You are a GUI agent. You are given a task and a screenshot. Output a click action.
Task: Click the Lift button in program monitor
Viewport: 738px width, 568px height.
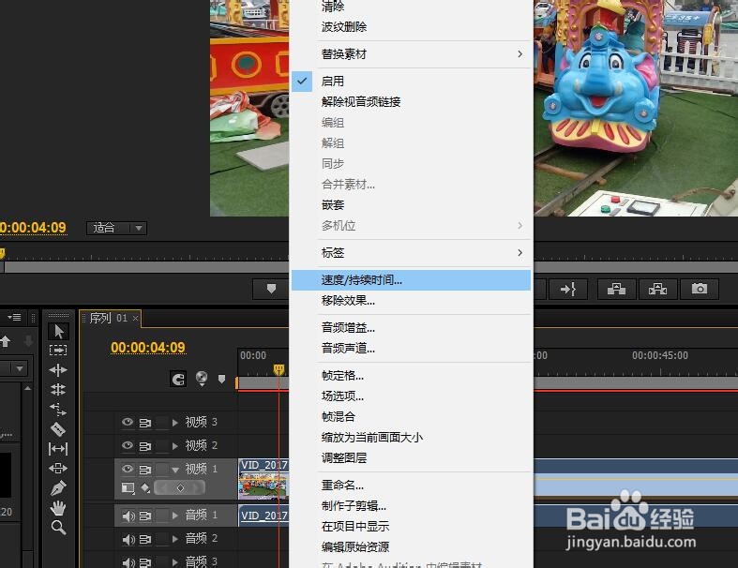[x=616, y=289]
